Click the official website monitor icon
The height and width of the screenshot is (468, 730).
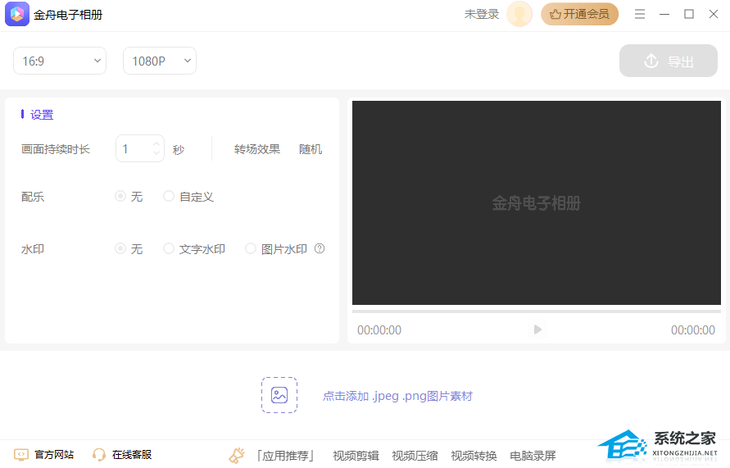pos(21,455)
